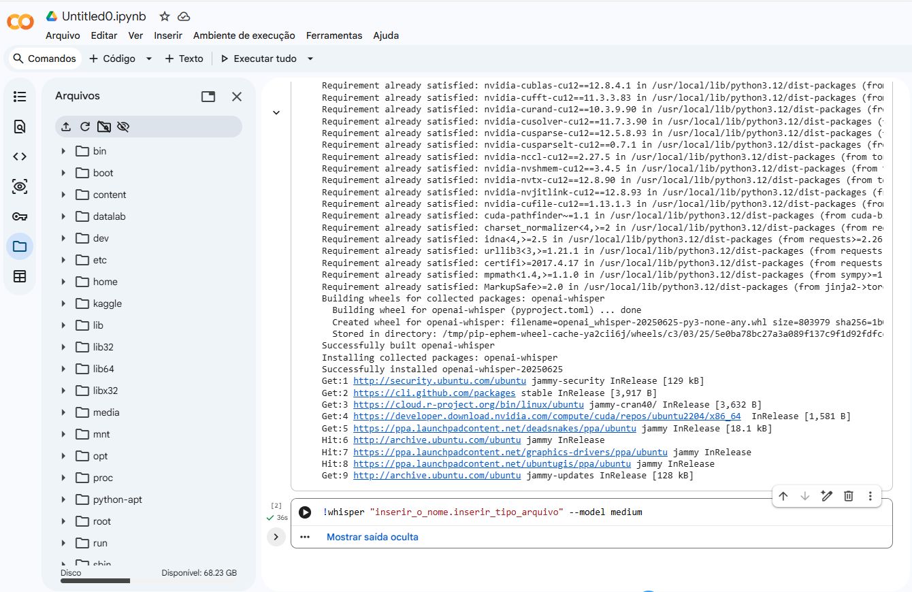
Task: Toggle show hidden files eye icon
Action: tap(123, 127)
